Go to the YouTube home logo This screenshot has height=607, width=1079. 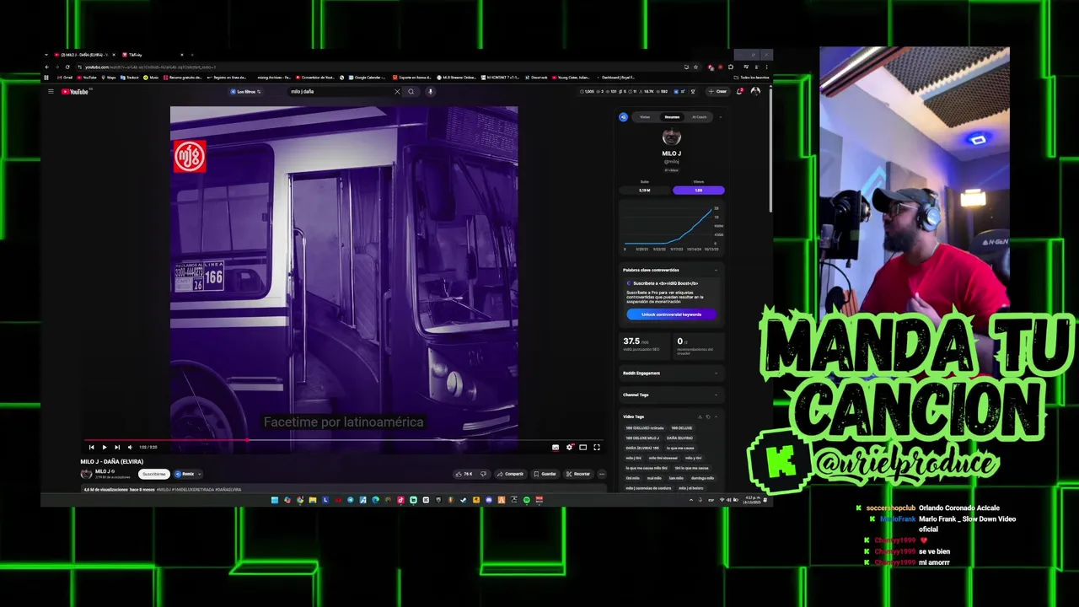pos(75,91)
